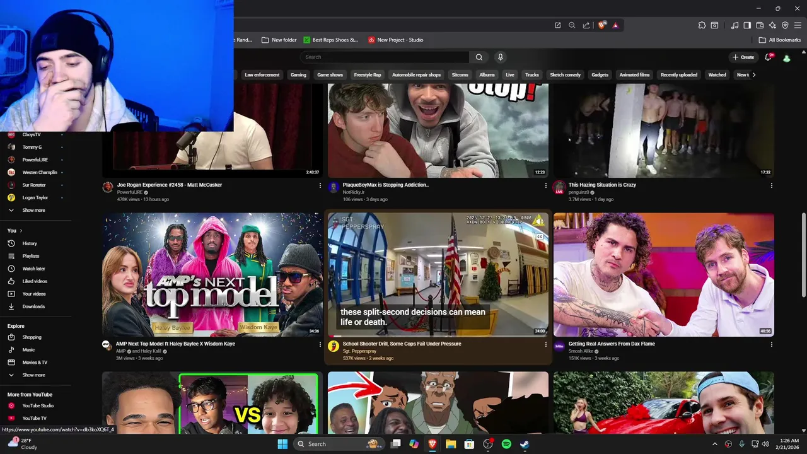807x454 pixels.
Task: Click the Brave Rewards triangle icon
Action: click(615, 25)
